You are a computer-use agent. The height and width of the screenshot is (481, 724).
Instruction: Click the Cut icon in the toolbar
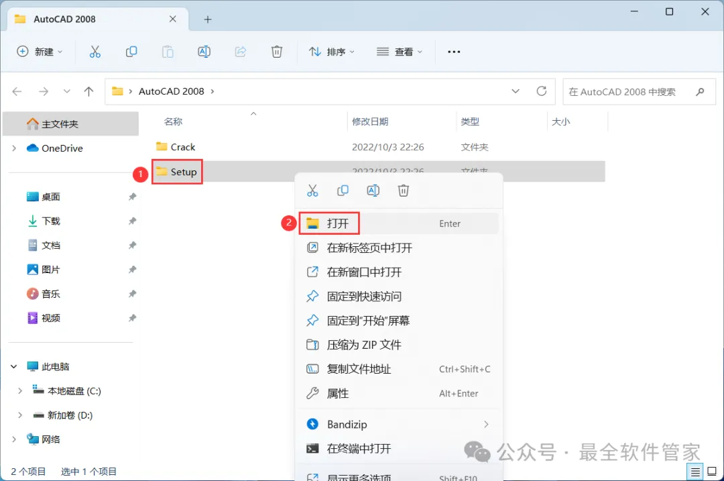pyautogui.click(x=95, y=52)
